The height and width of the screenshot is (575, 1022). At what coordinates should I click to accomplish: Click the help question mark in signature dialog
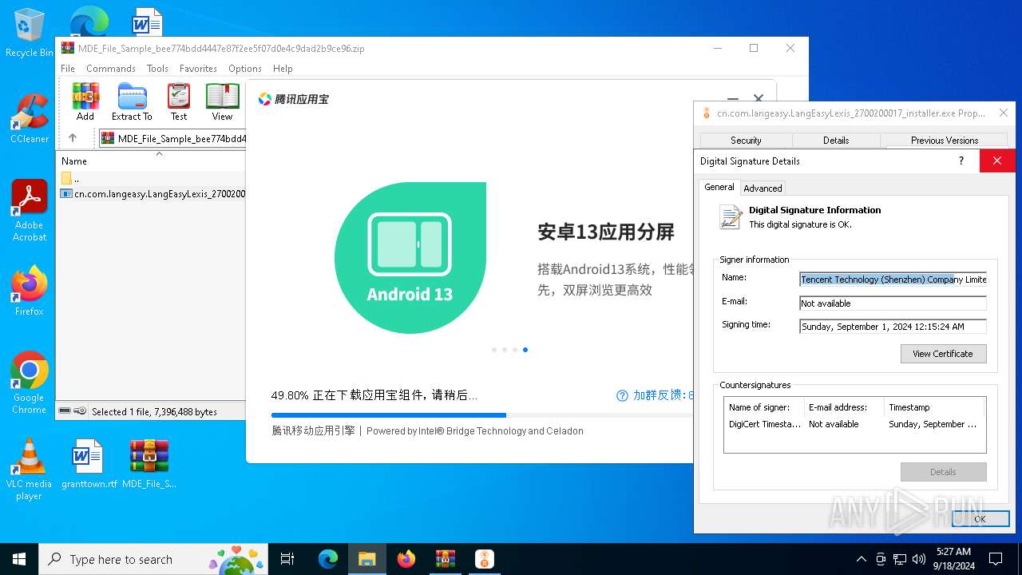point(961,161)
